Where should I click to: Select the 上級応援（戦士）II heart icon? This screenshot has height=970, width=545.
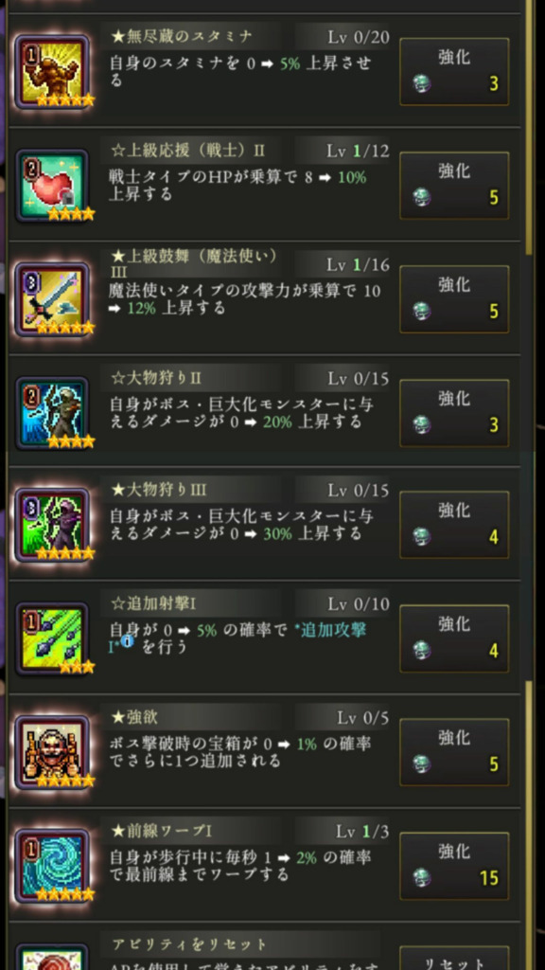(53, 186)
